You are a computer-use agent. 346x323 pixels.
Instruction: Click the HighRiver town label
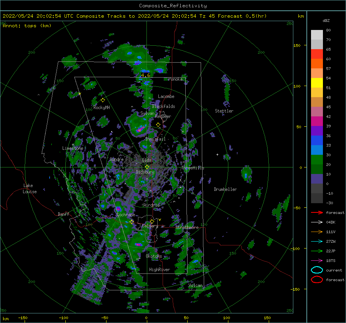pos(160,270)
